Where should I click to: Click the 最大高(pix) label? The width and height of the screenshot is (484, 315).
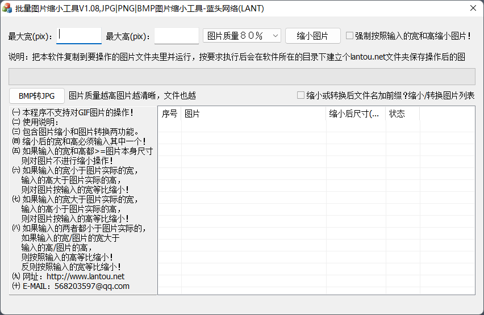click(x=128, y=36)
